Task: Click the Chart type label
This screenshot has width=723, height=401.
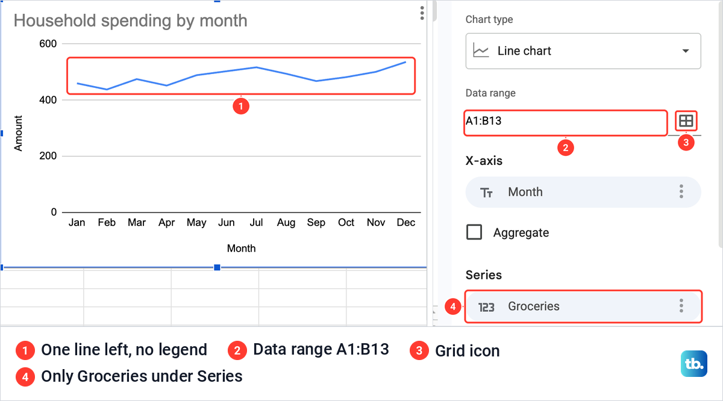Action: (489, 20)
